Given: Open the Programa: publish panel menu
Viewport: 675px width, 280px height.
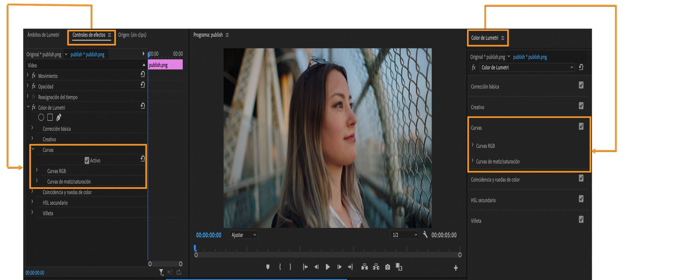Looking at the screenshot, I should point(227,35).
